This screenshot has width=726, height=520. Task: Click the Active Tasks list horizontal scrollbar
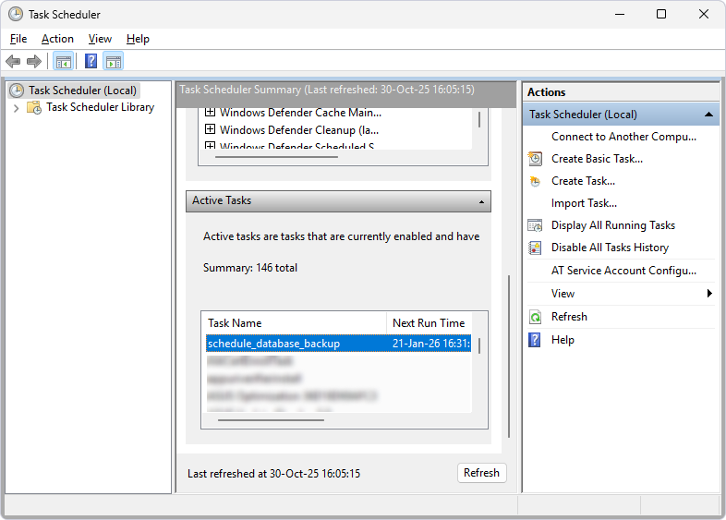271,419
